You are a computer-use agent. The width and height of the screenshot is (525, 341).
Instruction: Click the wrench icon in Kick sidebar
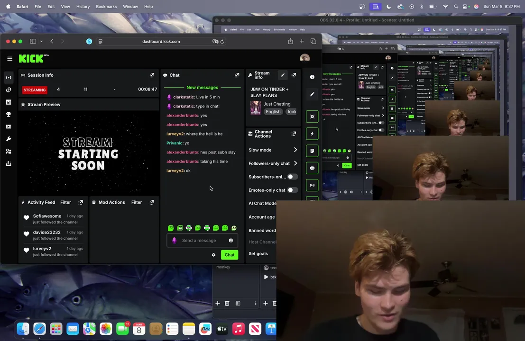point(9,139)
